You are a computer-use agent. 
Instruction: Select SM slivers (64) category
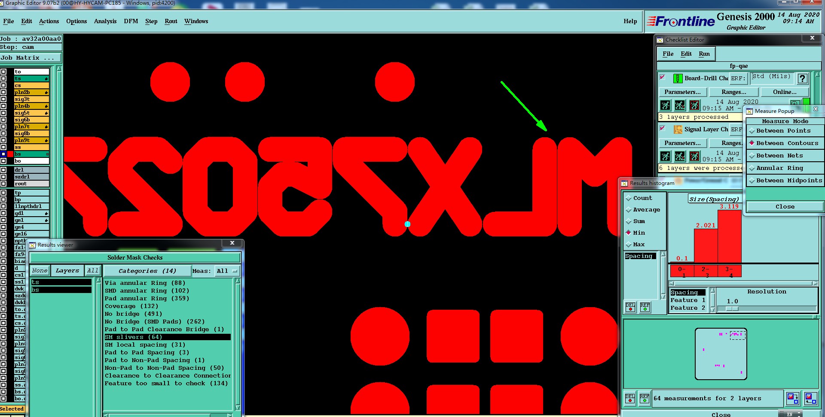coord(168,337)
